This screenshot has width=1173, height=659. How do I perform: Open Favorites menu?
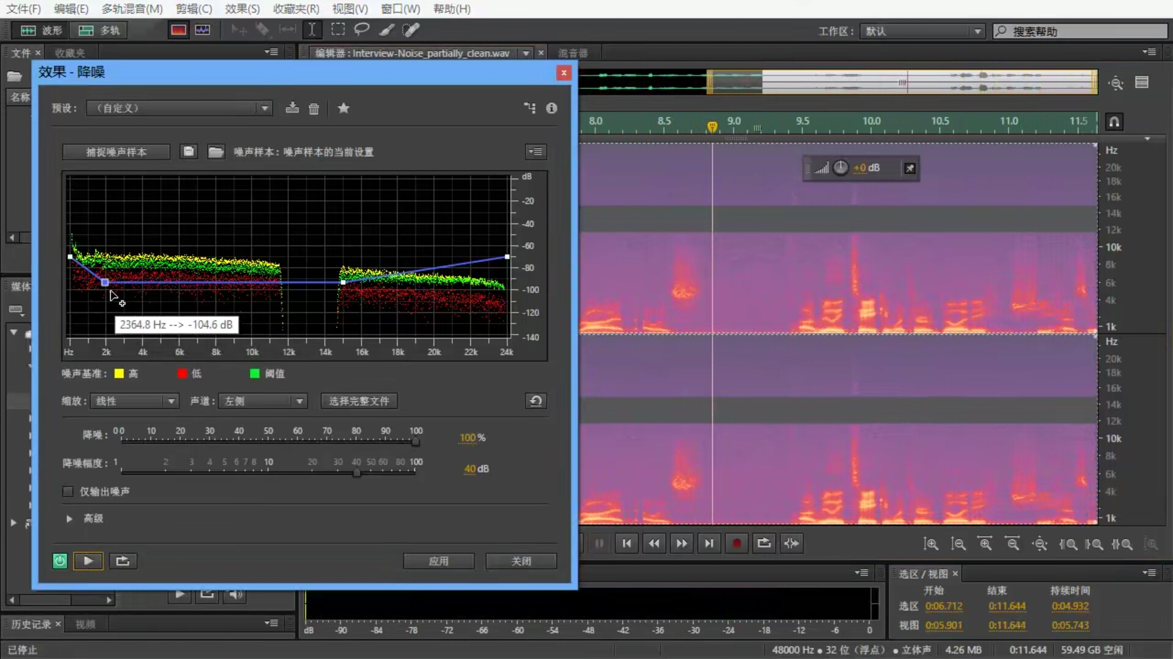296,9
